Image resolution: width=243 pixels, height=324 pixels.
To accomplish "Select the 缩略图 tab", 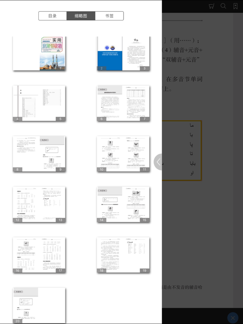I will pyautogui.click(x=81, y=16).
